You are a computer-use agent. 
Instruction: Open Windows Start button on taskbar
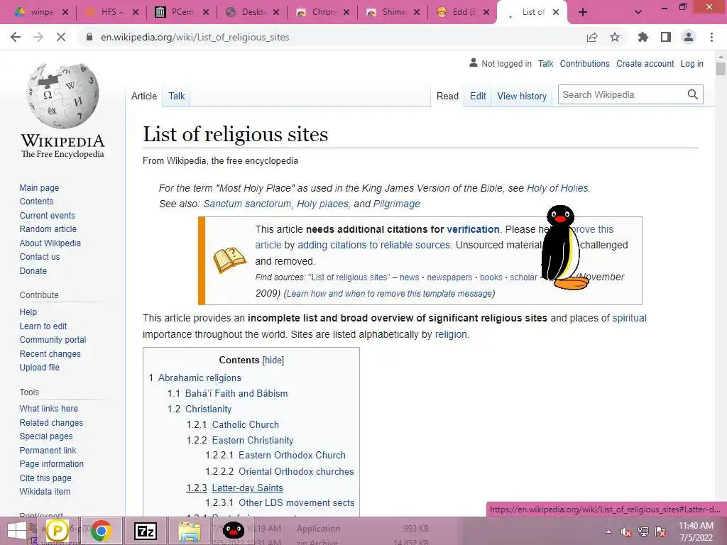pyautogui.click(x=16, y=531)
